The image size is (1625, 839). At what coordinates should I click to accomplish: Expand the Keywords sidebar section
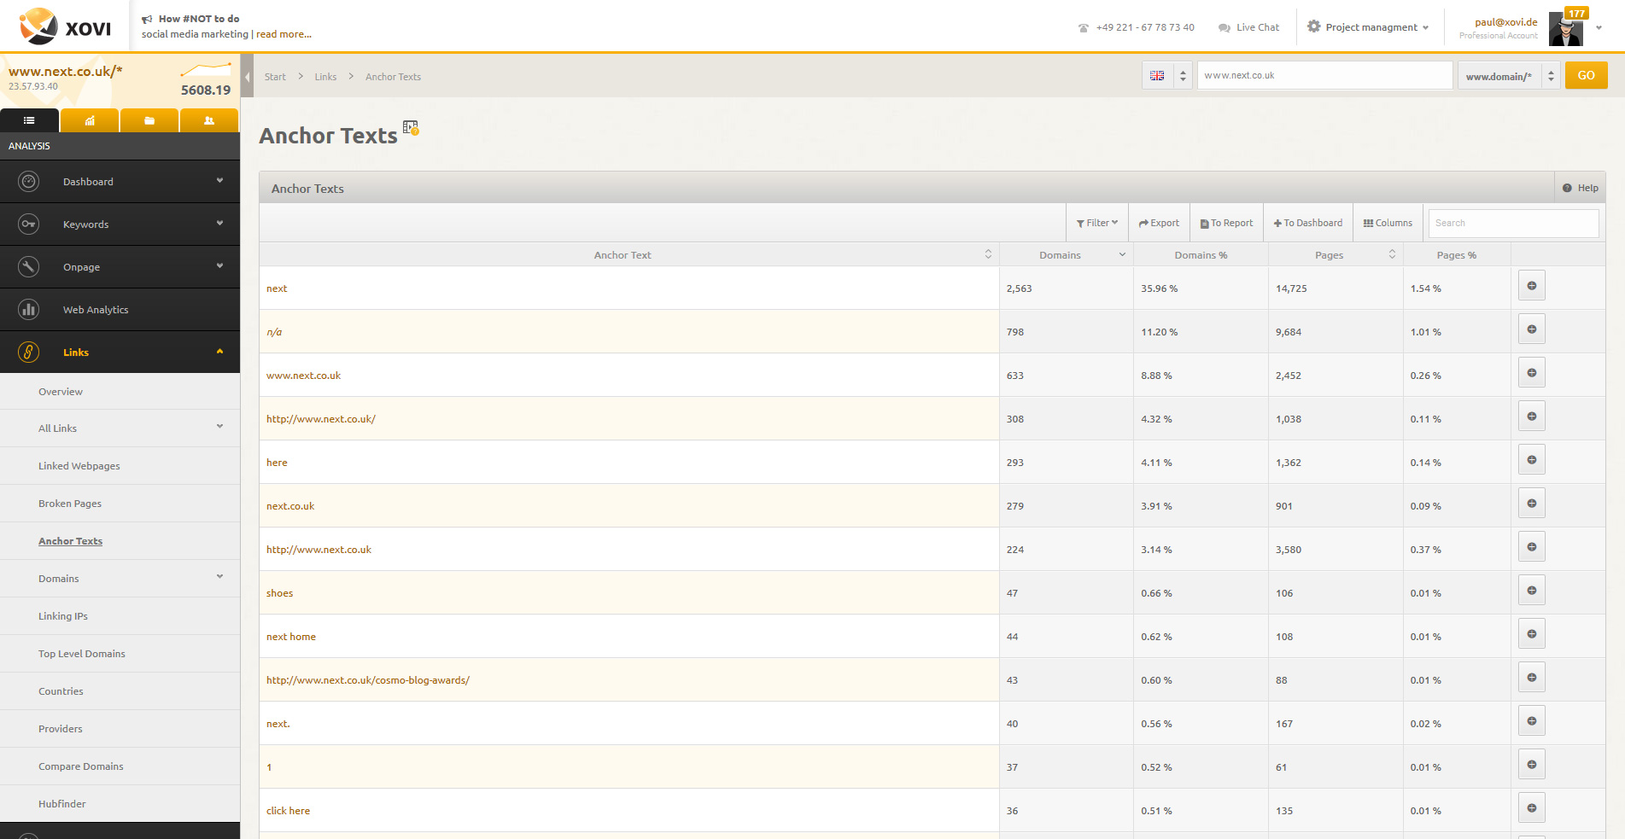pos(120,224)
